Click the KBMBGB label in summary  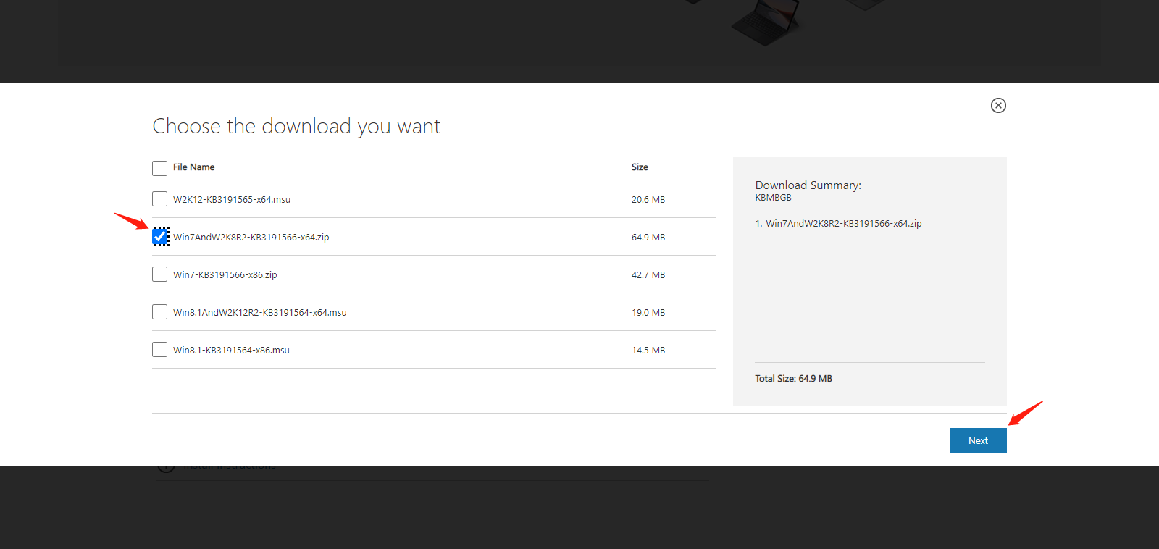774,198
